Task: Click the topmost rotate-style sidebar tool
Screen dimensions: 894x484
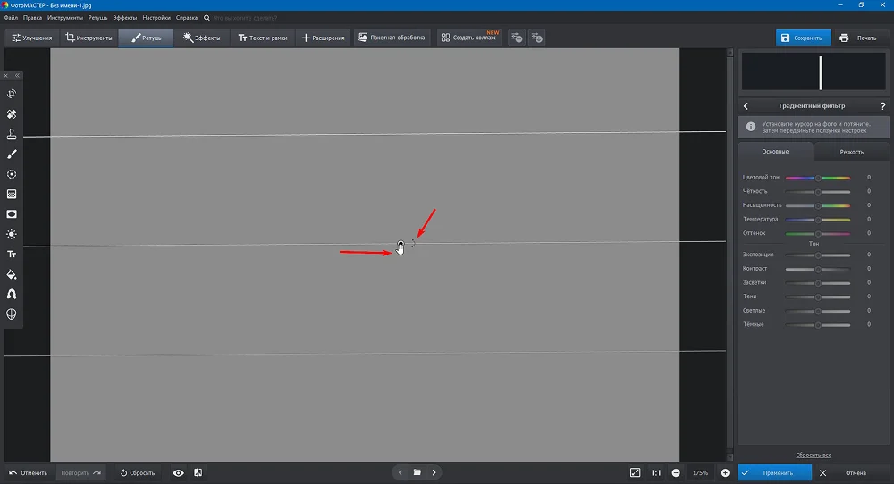Action: click(x=12, y=94)
